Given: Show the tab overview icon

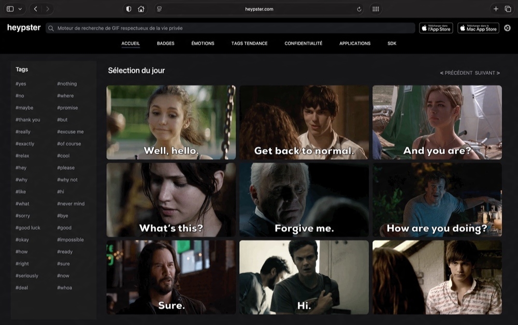Looking at the screenshot, I should [508, 9].
